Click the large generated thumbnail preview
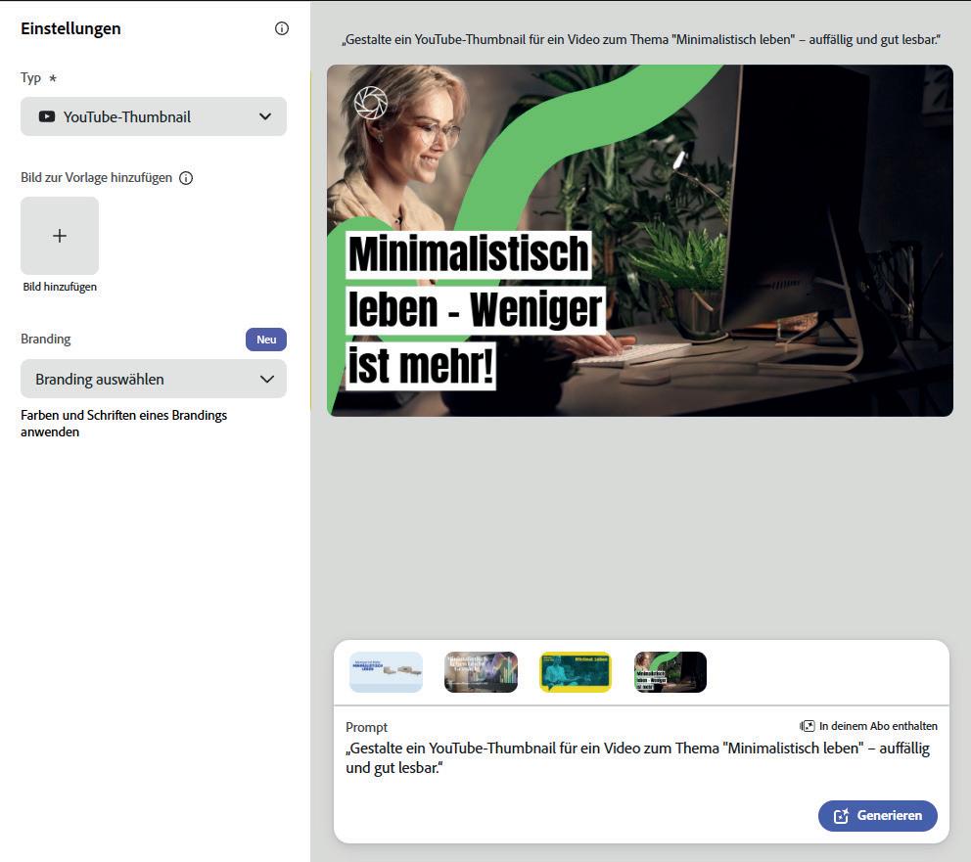 [640, 240]
